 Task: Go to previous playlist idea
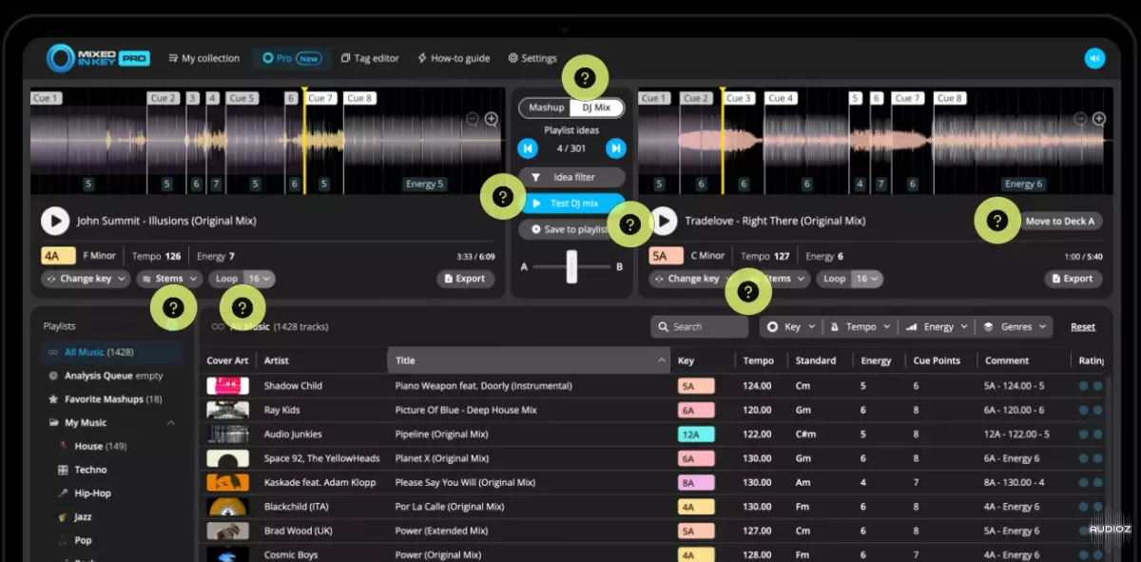tap(527, 147)
